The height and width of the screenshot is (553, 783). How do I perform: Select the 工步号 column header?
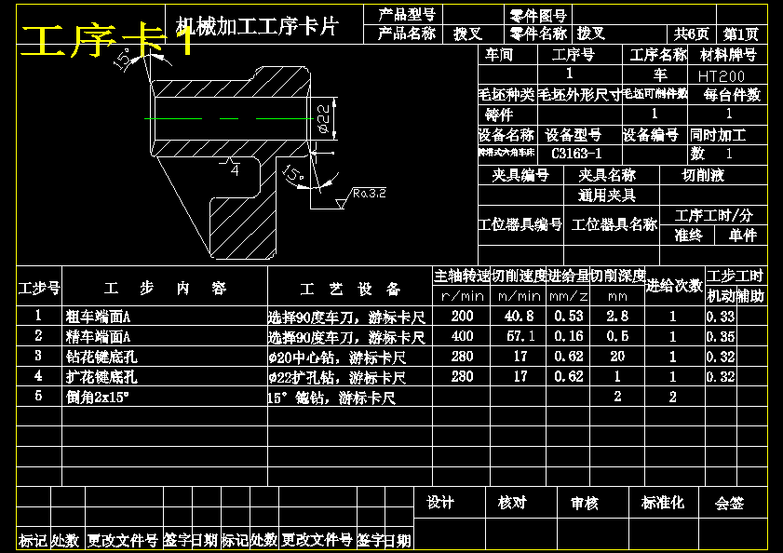pos(39,289)
